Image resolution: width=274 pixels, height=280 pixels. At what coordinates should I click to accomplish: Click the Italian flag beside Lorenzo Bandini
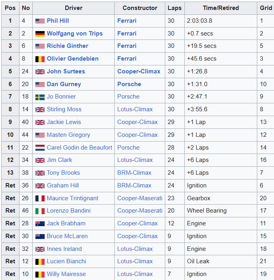[x=40, y=211]
